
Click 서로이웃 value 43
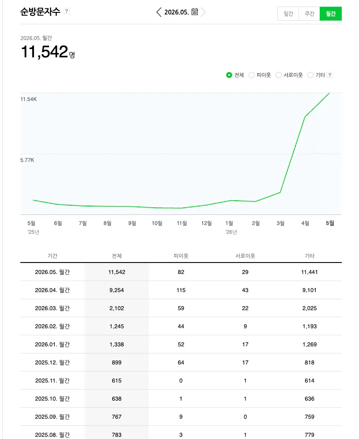pos(245,290)
